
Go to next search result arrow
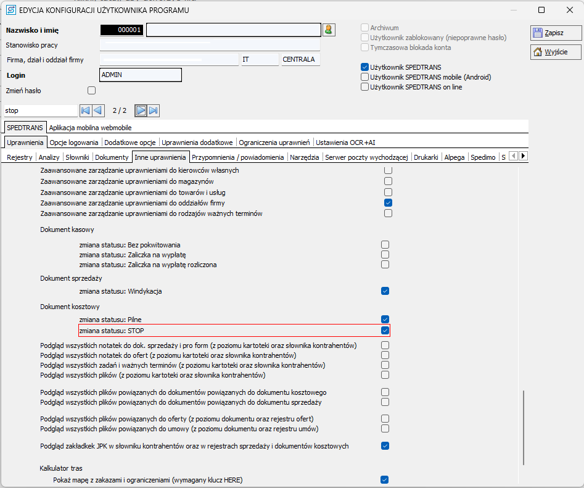[x=141, y=110]
